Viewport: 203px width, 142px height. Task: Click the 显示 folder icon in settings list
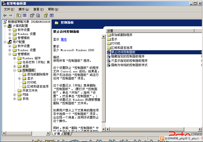point(109,39)
